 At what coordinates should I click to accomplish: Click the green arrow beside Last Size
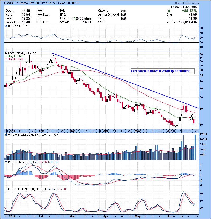click(75, 18)
